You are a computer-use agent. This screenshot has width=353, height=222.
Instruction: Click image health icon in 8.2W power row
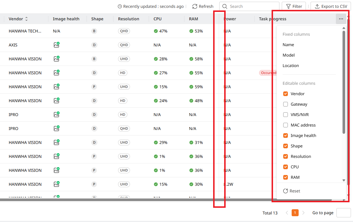(x=56, y=184)
